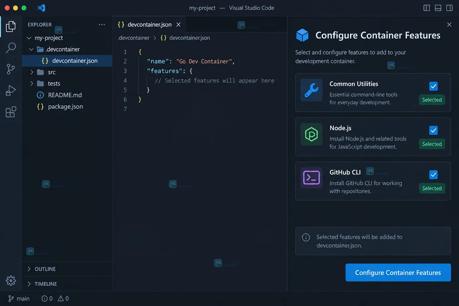Viewport: 459px width, 306px height.
Task: Select devcontainer.json in the file tree
Action: pyautogui.click(x=67, y=60)
